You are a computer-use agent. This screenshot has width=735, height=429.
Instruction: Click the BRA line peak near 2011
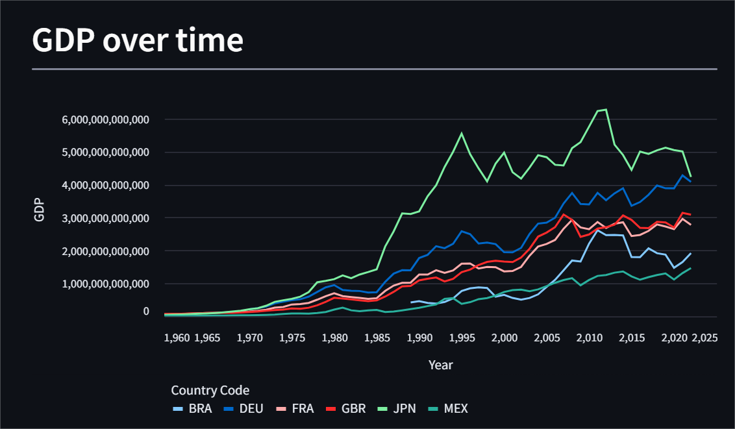[597, 230]
